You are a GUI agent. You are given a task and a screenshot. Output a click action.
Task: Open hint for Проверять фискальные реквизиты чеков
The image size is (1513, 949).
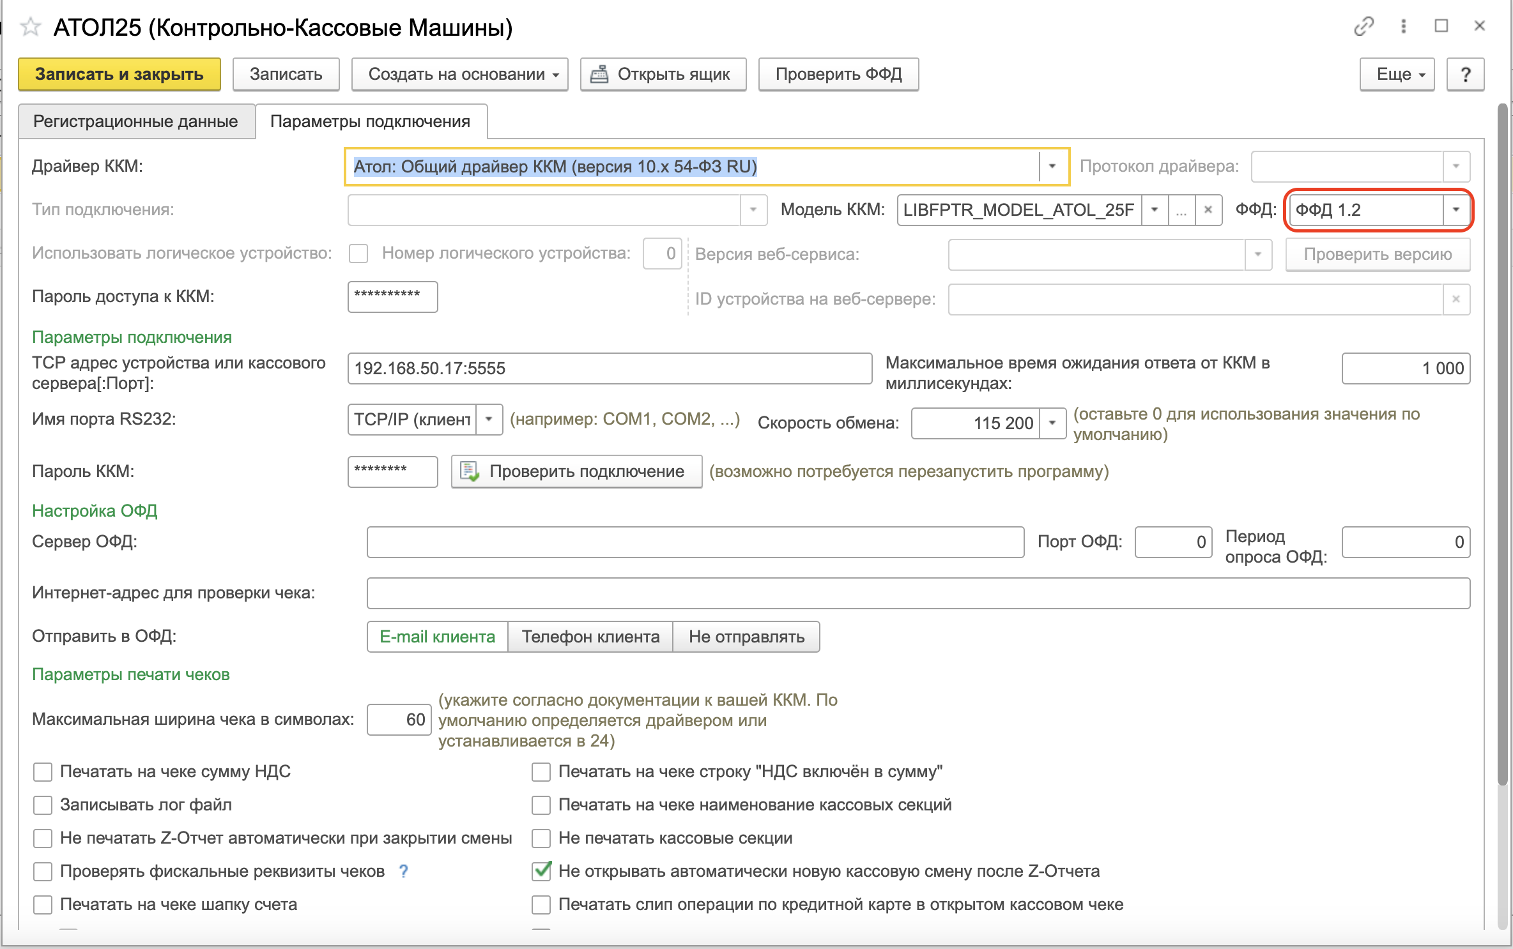404,871
